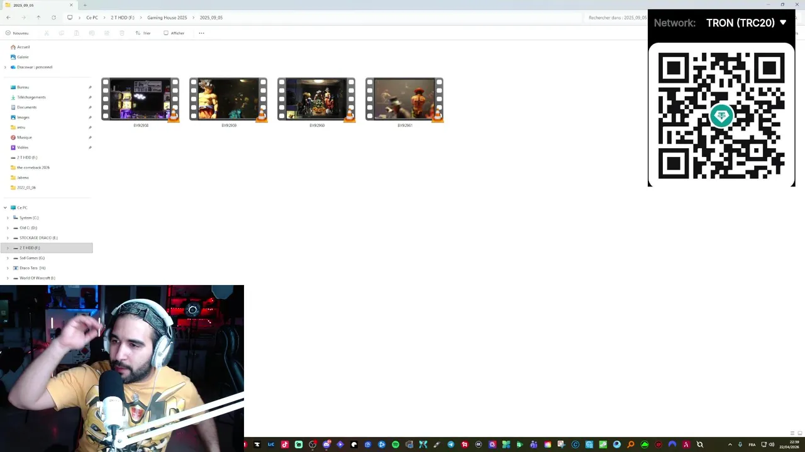Click the 2 T HDD (F:) breadcrumb
This screenshot has height=452, width=805.
click(123, 18)
